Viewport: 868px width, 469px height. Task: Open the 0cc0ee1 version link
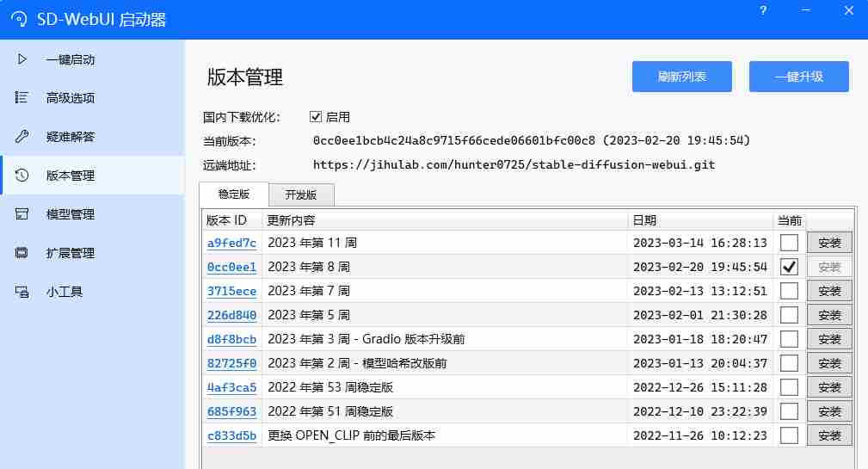click(x=231, y=267)
